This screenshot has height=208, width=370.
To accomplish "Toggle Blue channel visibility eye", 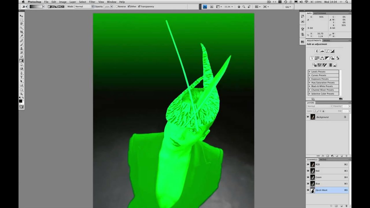I will [308, 184].
